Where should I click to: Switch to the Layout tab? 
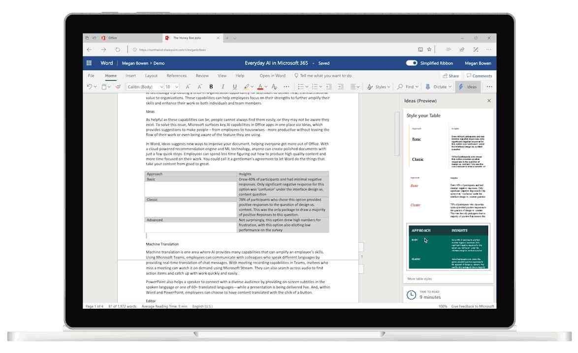(151, 75)
